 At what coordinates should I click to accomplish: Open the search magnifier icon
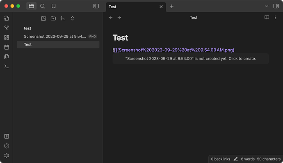pyautogui.click(x=42, y=6)
